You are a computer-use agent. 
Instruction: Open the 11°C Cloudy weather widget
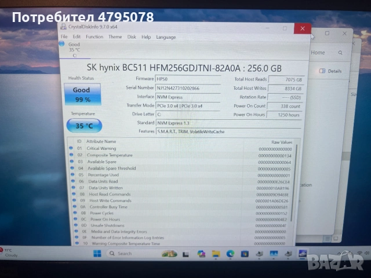[x=9, y=253]
